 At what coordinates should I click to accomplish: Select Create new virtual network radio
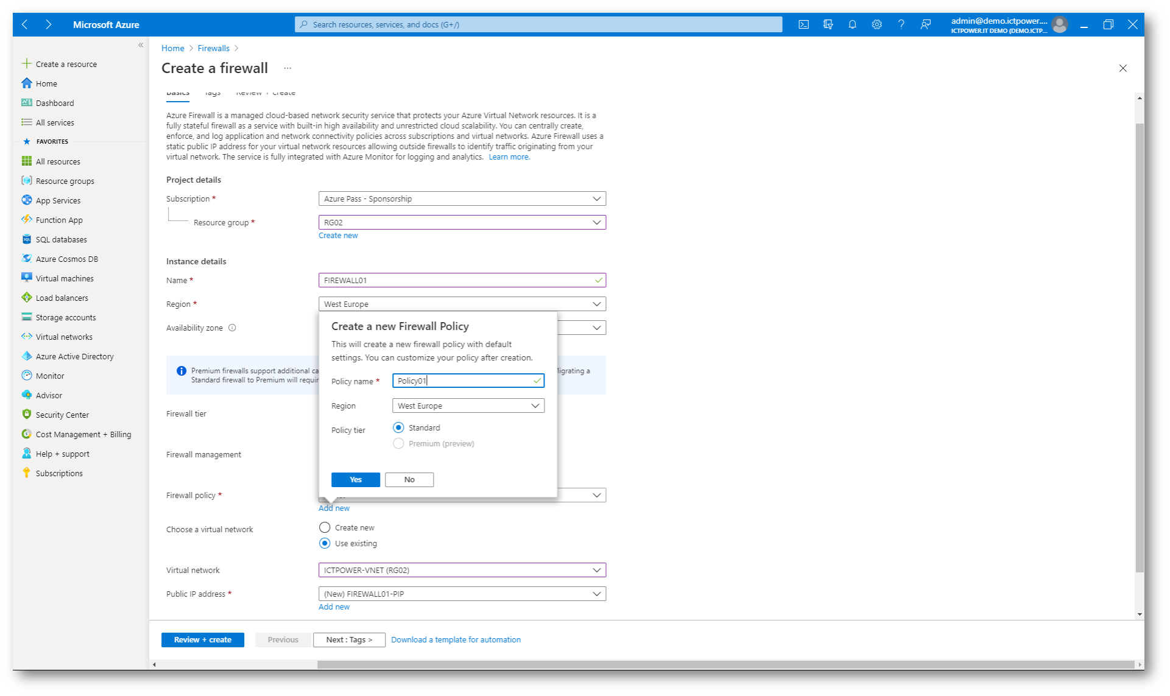click(325, 528)
